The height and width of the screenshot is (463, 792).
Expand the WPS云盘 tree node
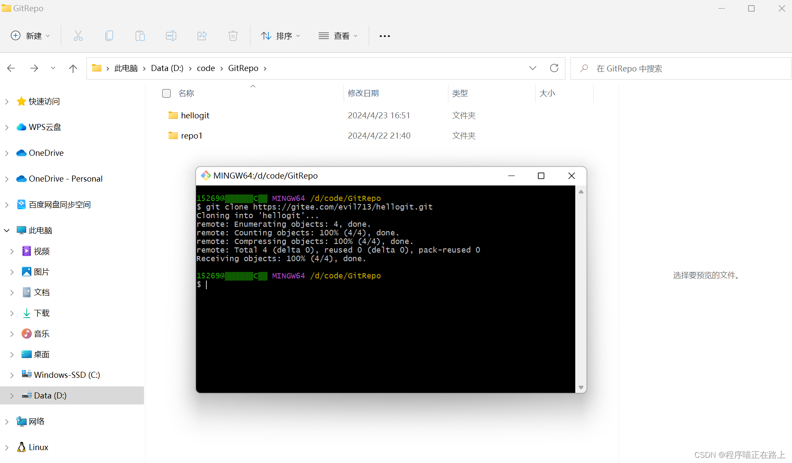(x=7, y=127)
